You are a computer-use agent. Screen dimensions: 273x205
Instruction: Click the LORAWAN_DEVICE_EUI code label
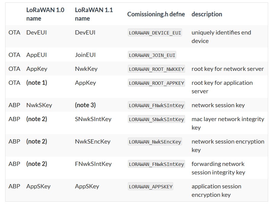pyautogui.click(x=155, y=33)
